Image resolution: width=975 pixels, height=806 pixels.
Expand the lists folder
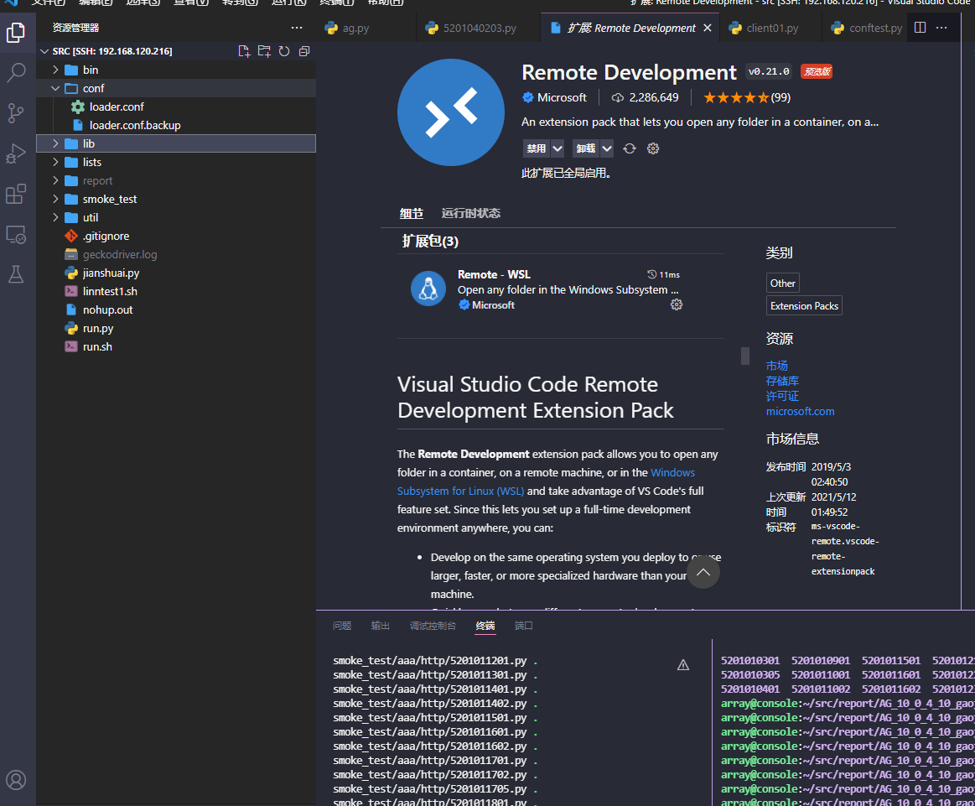click(55, 163)
